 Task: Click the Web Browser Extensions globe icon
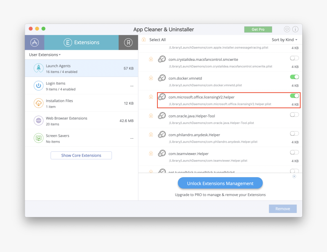(x=38, y=120)
